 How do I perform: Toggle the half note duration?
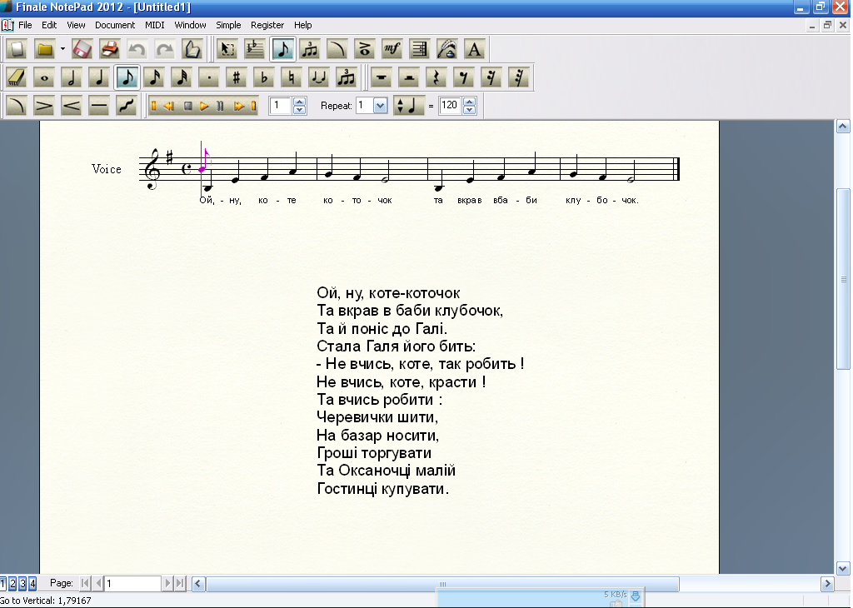(72, 77)
